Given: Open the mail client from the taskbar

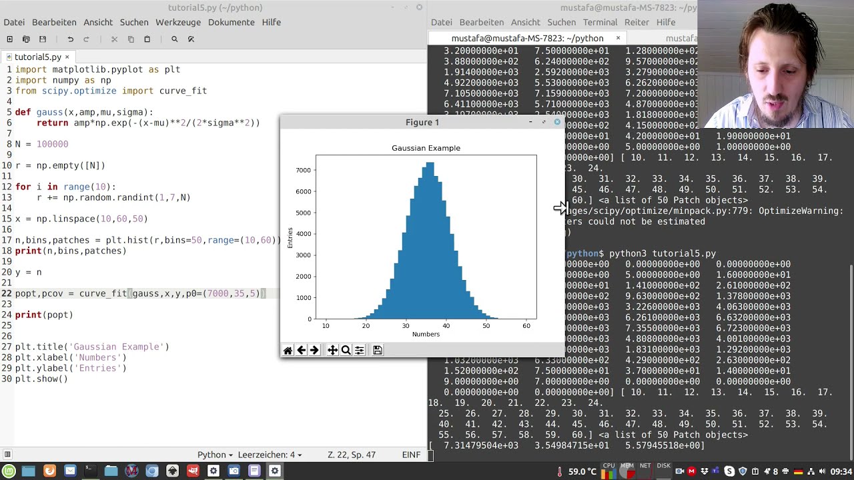Looking at the screenshot, I should 70,471.
